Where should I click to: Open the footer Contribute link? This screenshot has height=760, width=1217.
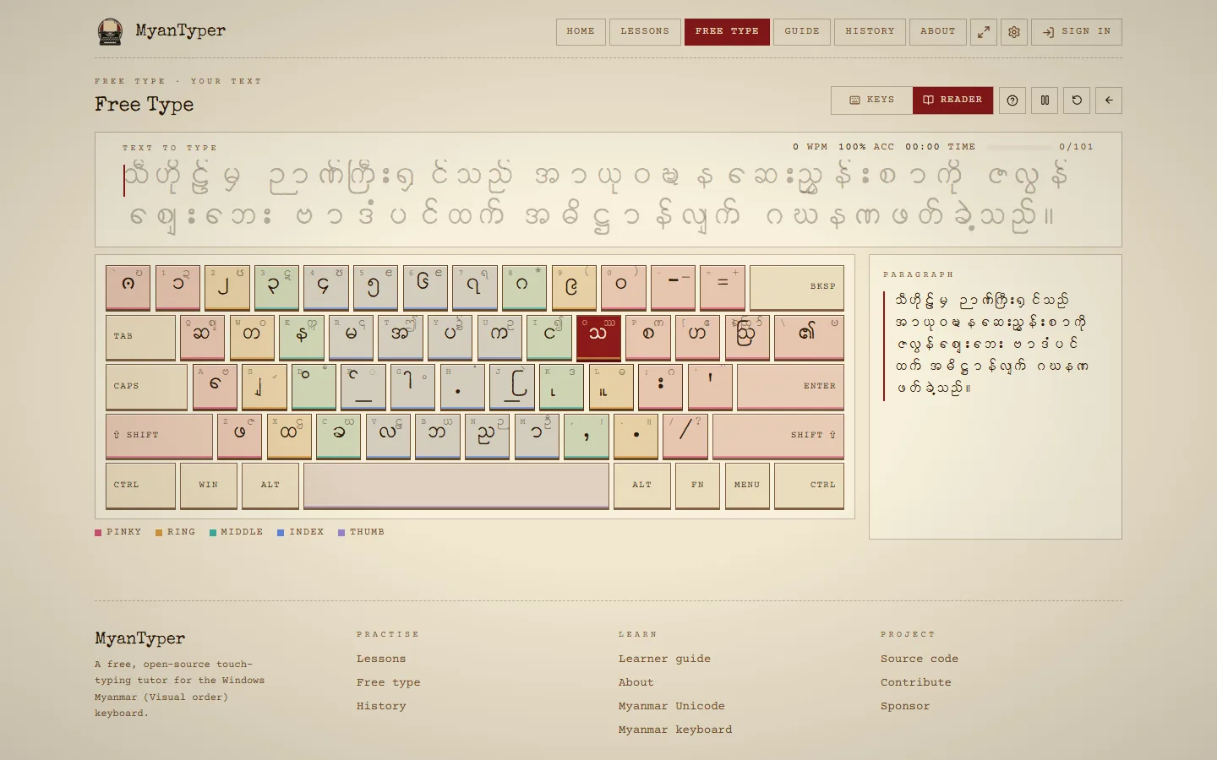[x=916, y=682]
